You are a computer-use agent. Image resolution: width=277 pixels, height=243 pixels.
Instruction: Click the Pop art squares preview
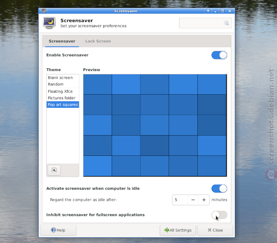(155, 125)
